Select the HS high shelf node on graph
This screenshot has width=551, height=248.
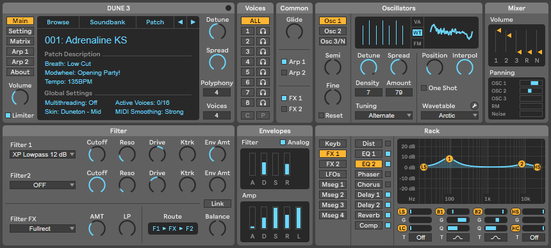537,167
